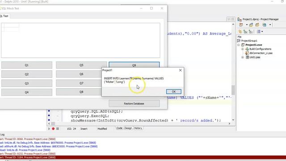Maximize the SQL Mock Test window
This screenshot has height=161, width=286.
151,8
